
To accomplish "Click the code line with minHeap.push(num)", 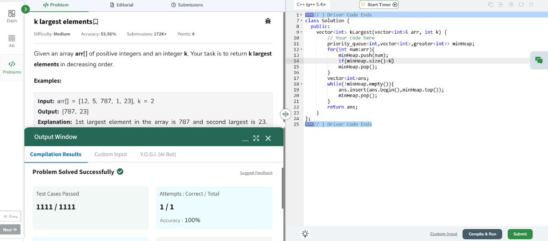I will (363, 55).
